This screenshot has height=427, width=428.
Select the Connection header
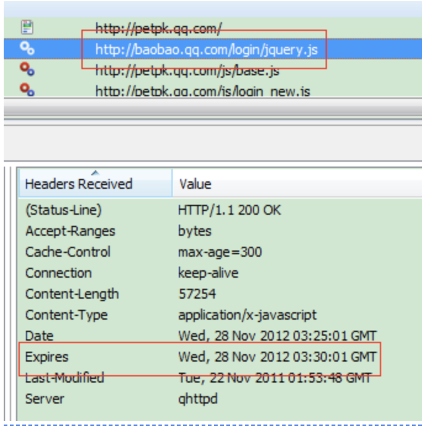point(59,273)
